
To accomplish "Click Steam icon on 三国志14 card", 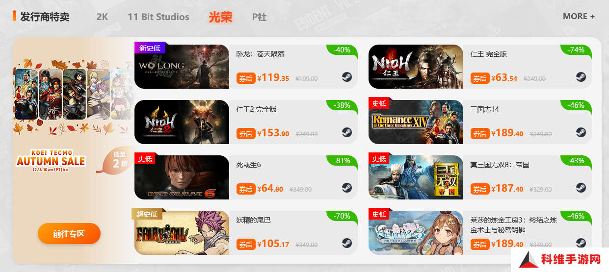I will tap(581, 132).
